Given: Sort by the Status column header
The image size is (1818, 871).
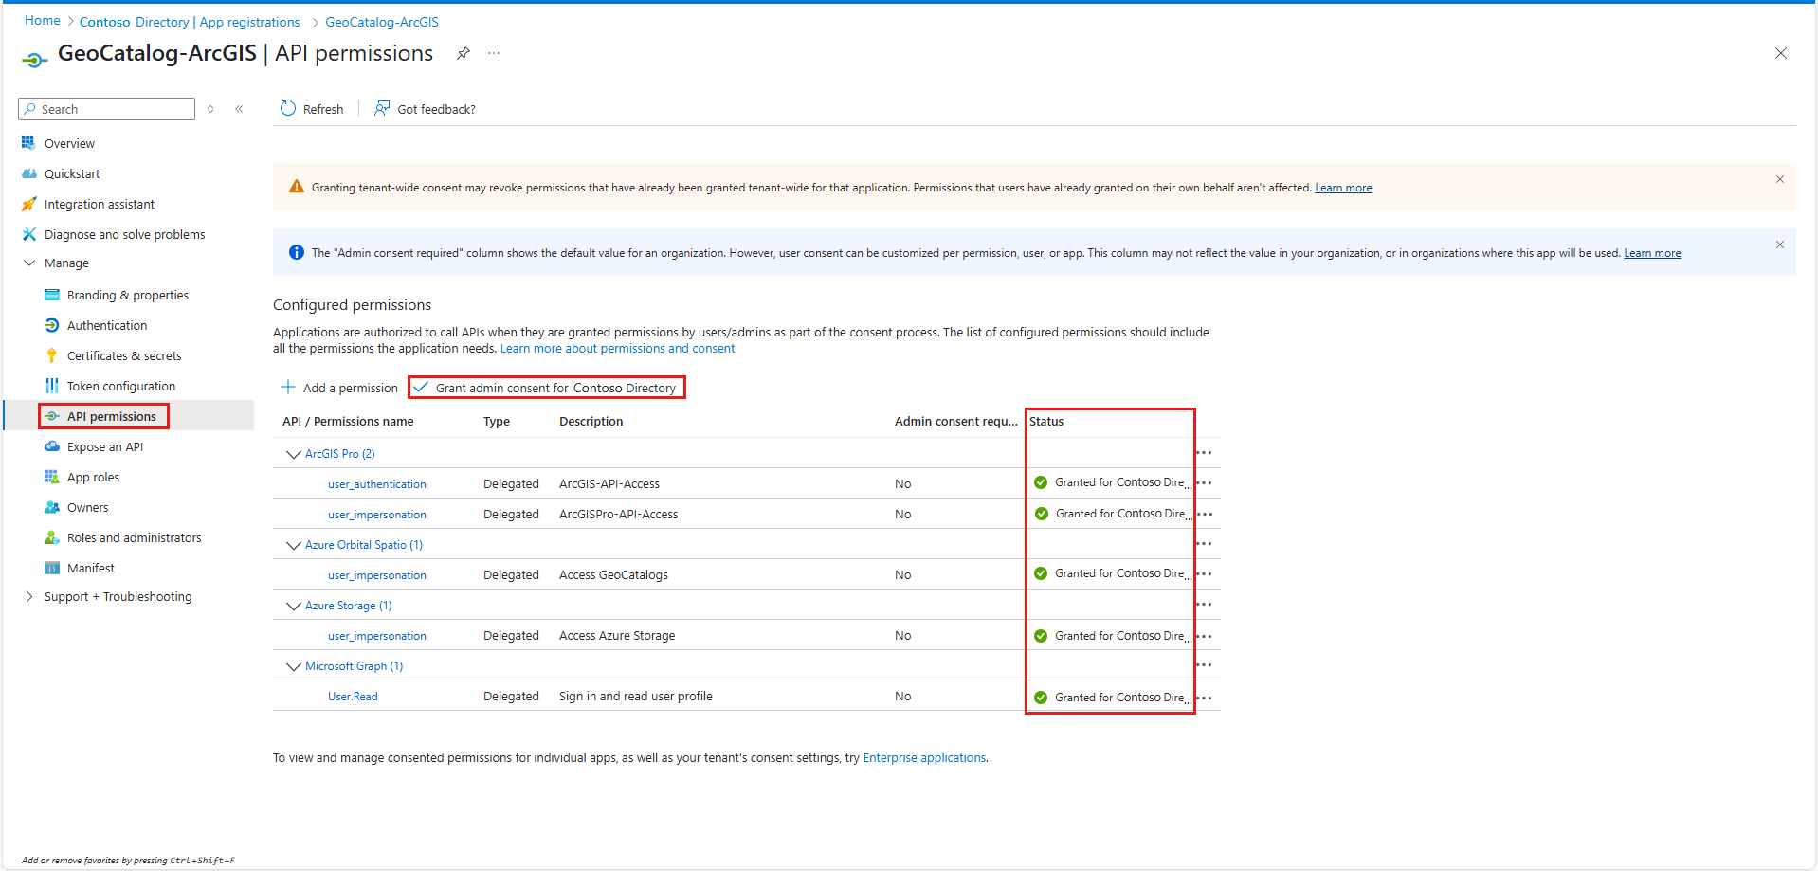Looking at the screenshot, I should click(1046, 421).
